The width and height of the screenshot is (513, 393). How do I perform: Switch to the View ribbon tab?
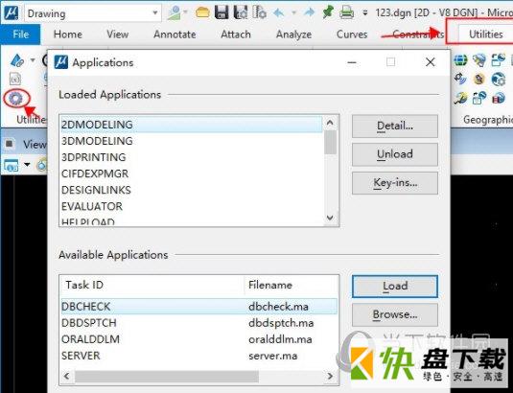pyautogui.click(x=117, y=35)
